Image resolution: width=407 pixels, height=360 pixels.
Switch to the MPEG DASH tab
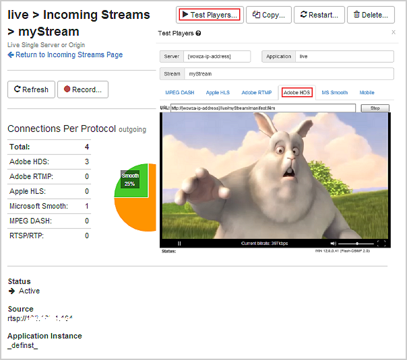point(180,93)
